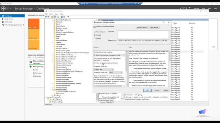Check Install during automatic maintenance box
This screenshot has height=123, width=220.
pos(95,63)
